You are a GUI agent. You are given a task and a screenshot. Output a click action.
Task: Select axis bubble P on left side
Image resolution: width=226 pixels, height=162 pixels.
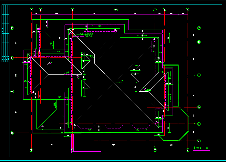click(12, 28)
